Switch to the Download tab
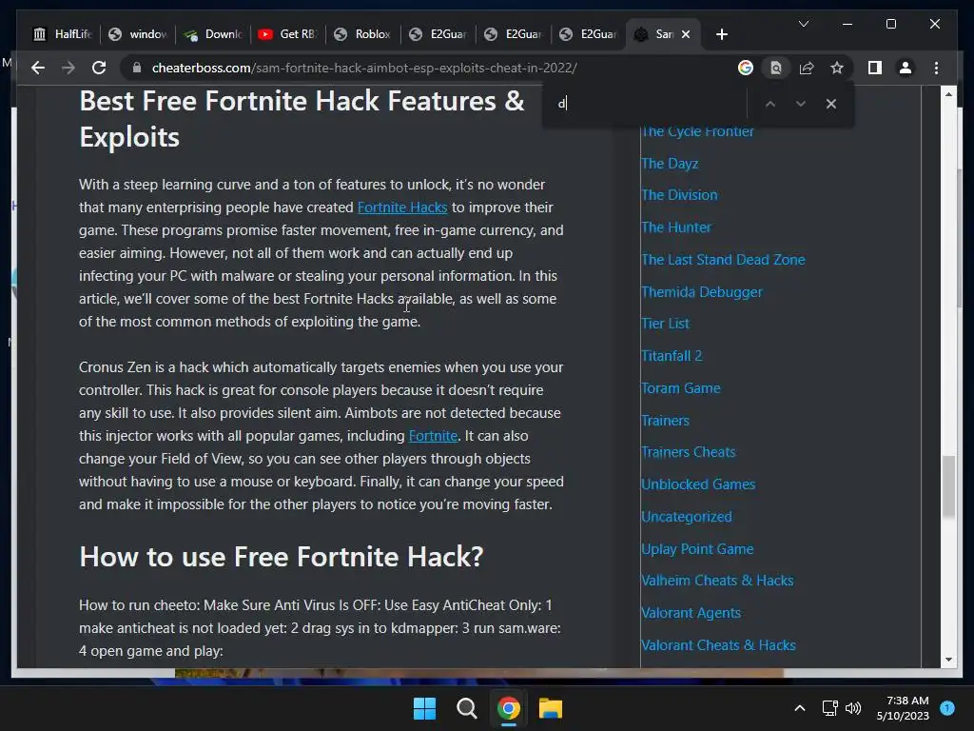 coord(213,34)
